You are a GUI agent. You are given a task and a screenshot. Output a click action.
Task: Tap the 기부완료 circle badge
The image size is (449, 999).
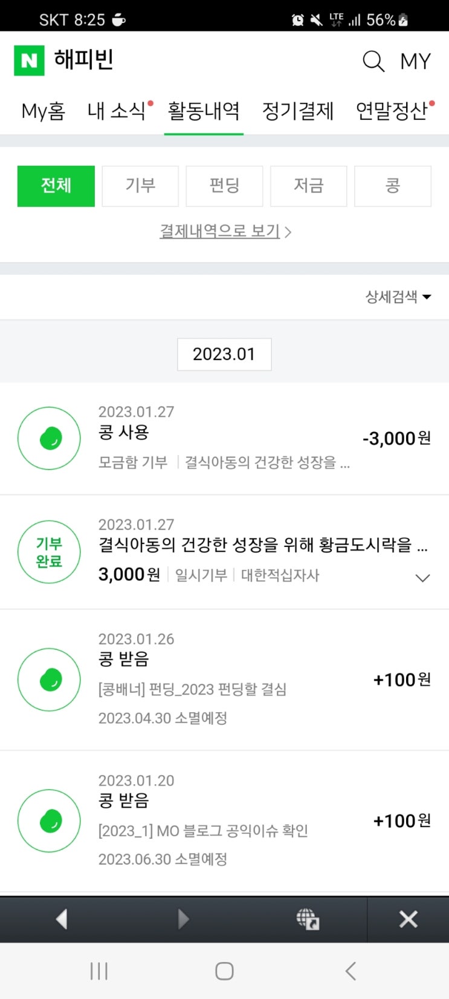pyautogui.click(x=49, y=552)
